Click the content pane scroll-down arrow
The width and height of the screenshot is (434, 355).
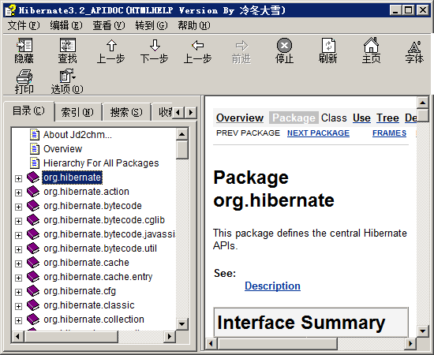tap(423, 331)
